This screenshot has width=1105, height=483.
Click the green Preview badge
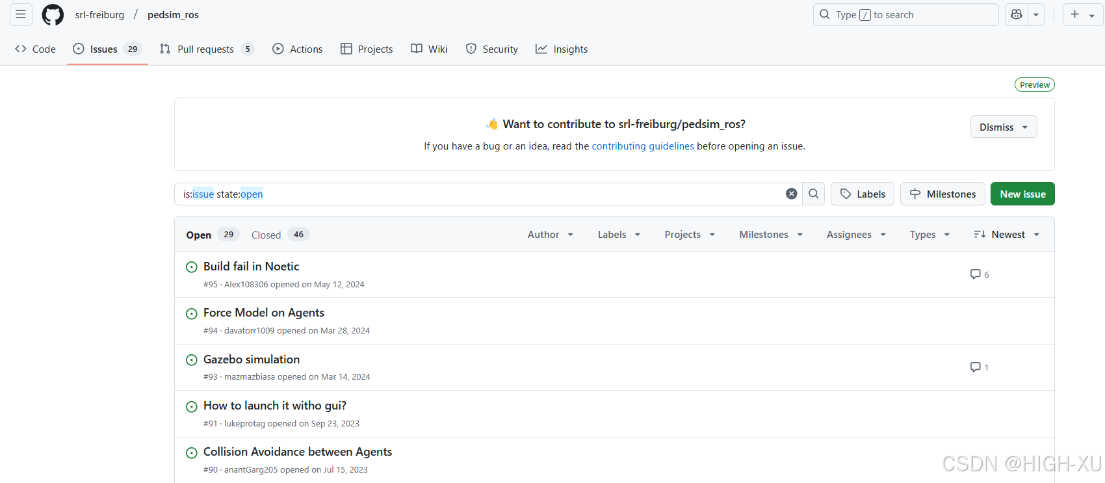pyautogui.click(x=1034, y=85)
